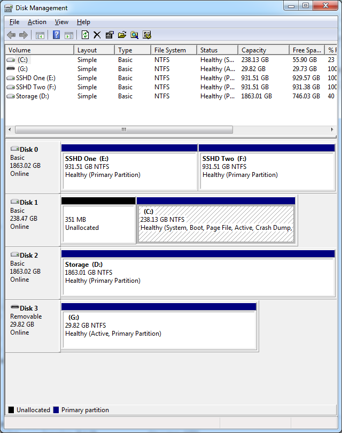Sort by the Free Space column header

tap(307, 50)
